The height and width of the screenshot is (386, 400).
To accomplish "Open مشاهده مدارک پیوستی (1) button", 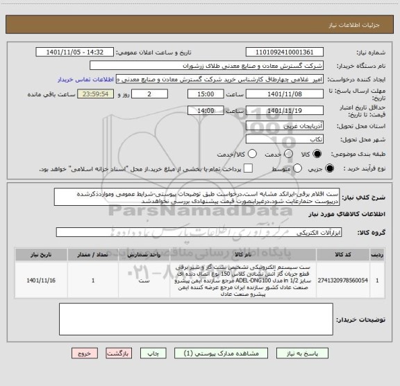I will (x=221, y=353).
